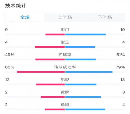Open the 上半场 tab
Image resolution: width=130 pixels, height=114 pixels.
[65, 17]
